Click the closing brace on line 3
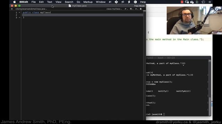Image resolution: width=222 pixels, height=124 pixels. click(x=24, y=18)
